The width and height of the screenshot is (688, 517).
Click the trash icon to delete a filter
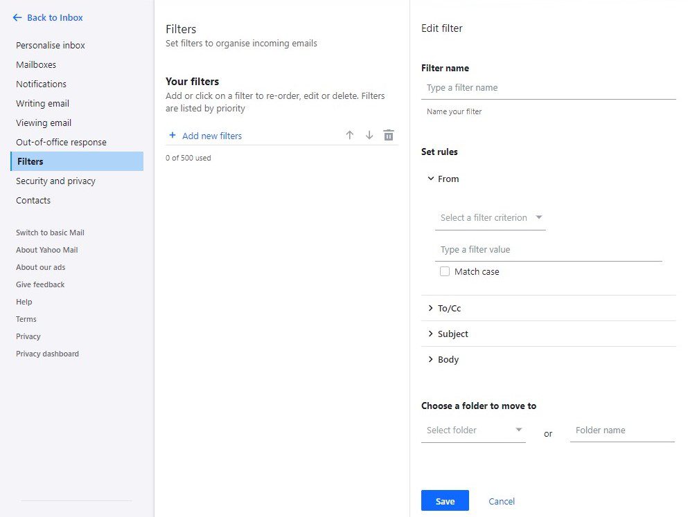(x=389, y=135)
